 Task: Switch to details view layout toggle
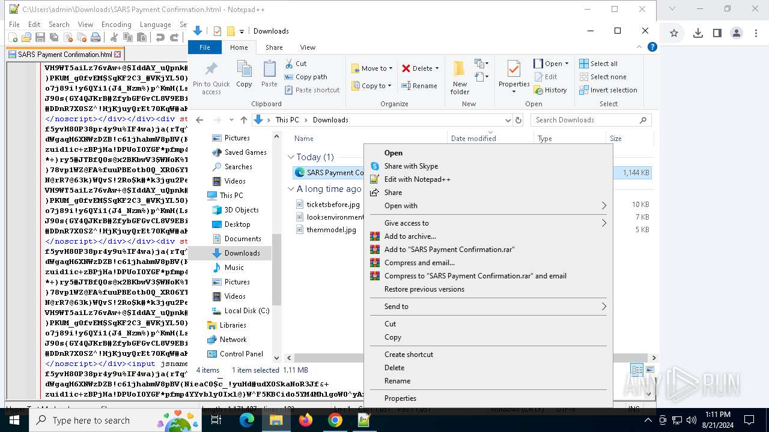636,370
